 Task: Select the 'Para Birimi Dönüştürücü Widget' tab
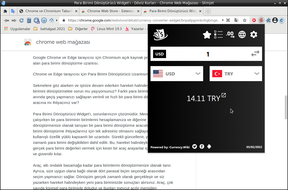click(173, 11)
